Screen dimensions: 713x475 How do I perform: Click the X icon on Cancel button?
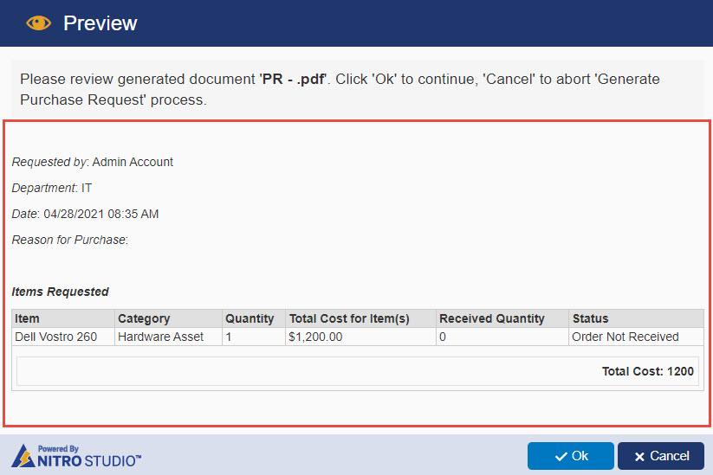639,457
